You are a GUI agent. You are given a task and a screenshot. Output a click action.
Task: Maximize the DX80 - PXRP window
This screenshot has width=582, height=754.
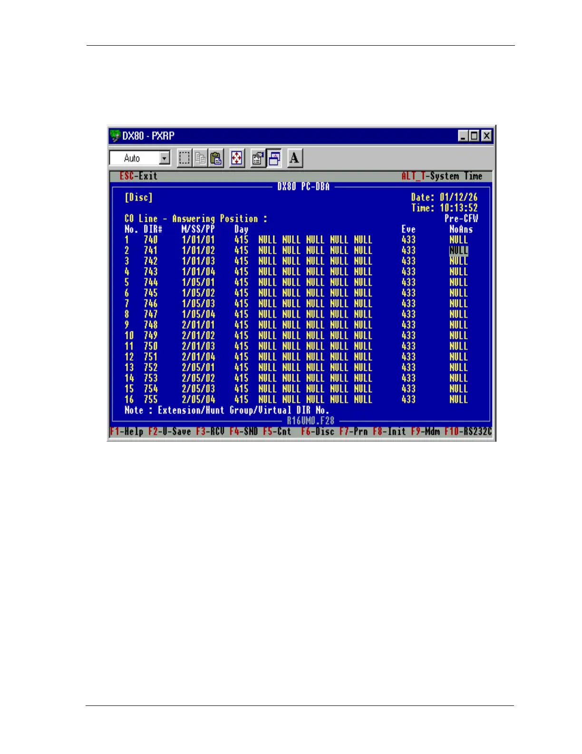(474, 136)
